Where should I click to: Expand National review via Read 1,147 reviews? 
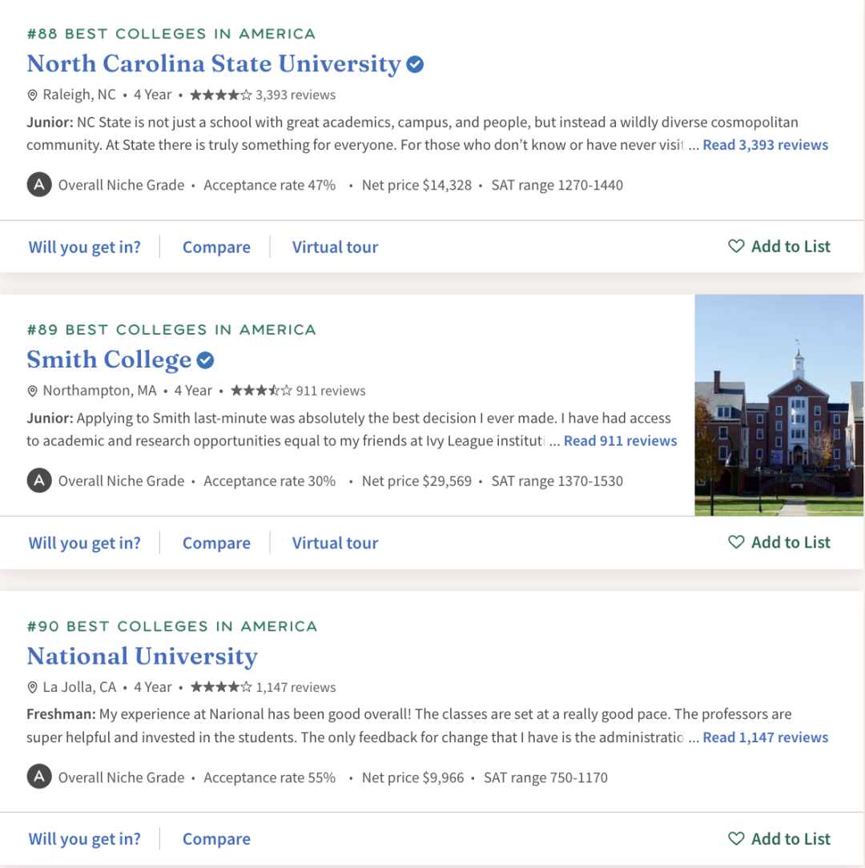pos(765,737)
